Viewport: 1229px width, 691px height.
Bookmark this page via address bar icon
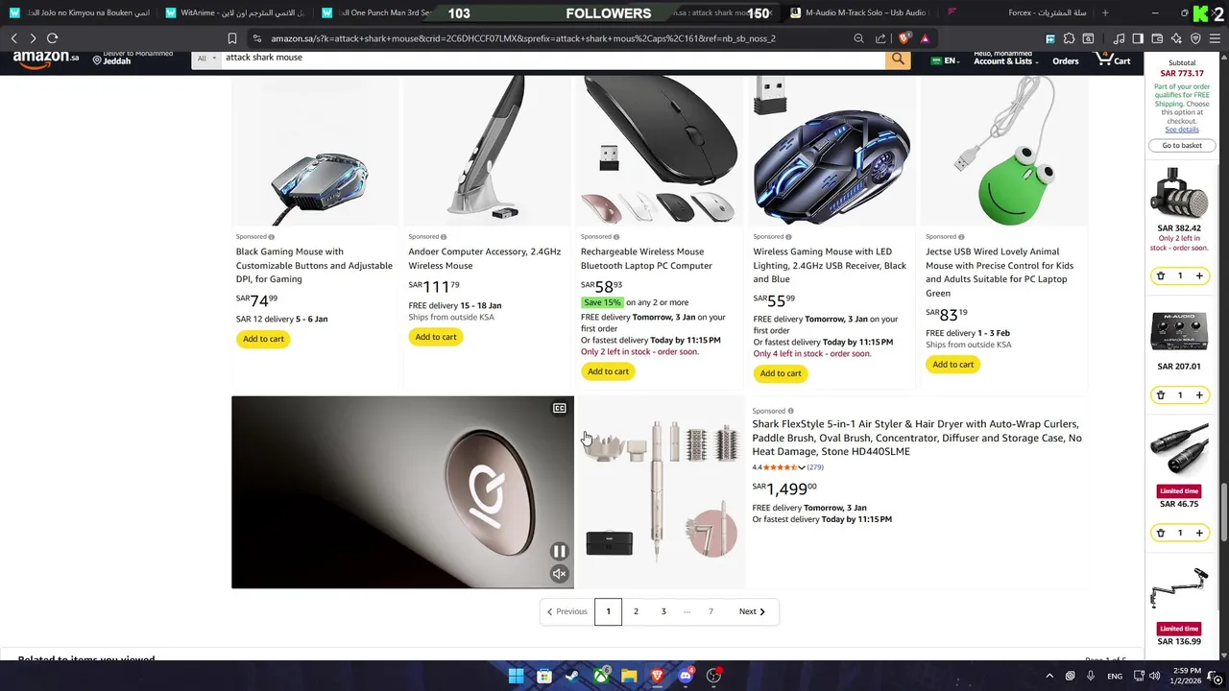pyautogui.click(x=232, y=38)
